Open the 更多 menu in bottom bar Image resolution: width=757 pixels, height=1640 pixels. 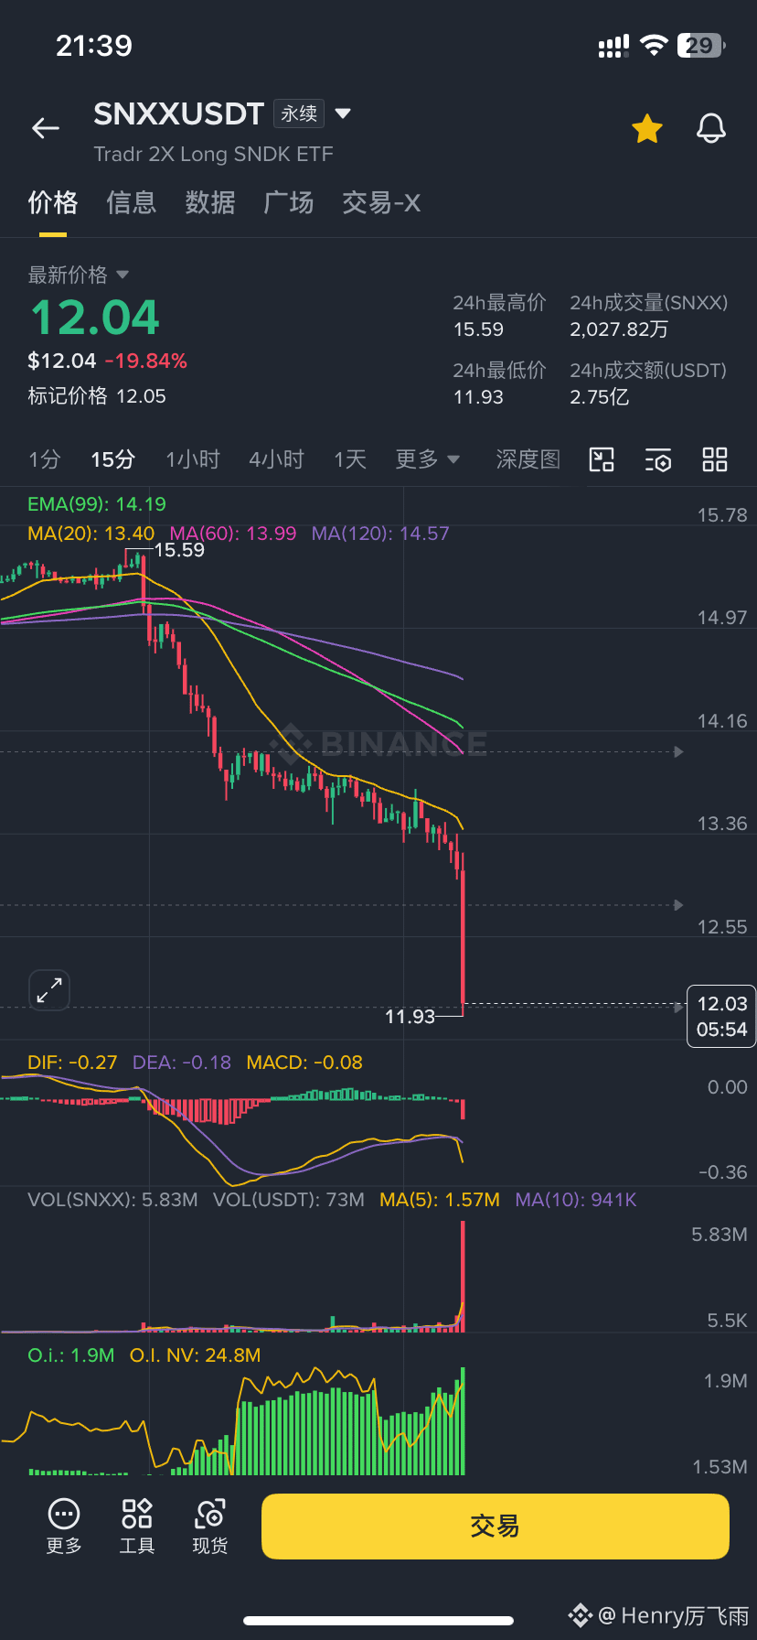pyautogui.click(x=64, y=1527)
